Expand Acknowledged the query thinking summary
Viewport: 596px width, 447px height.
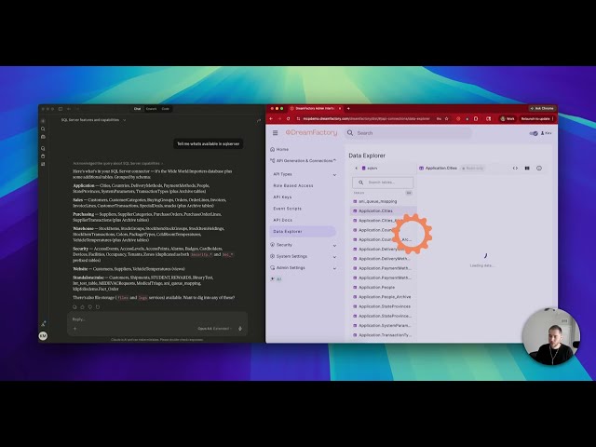click(118, 164)
